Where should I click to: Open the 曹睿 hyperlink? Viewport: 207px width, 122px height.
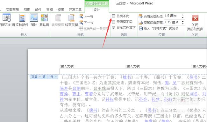pyautogui.click(x=89, y=94)
